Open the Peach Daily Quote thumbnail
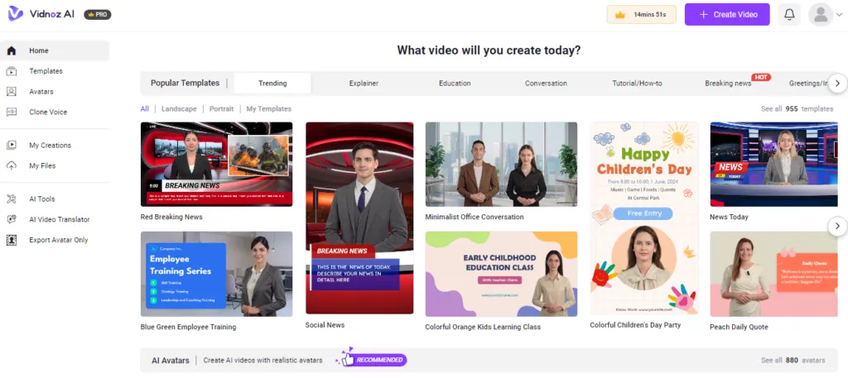Viewport: 848px width, 378px height. 774,274
